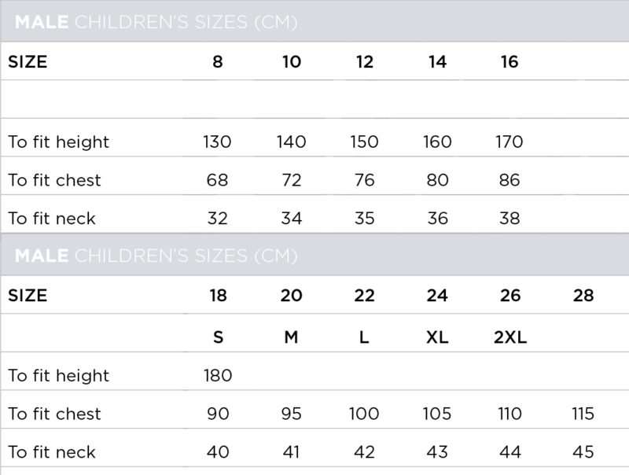629x475 pixels.
Task: Click the 100 chest measurement
Action: pos(364,414)
